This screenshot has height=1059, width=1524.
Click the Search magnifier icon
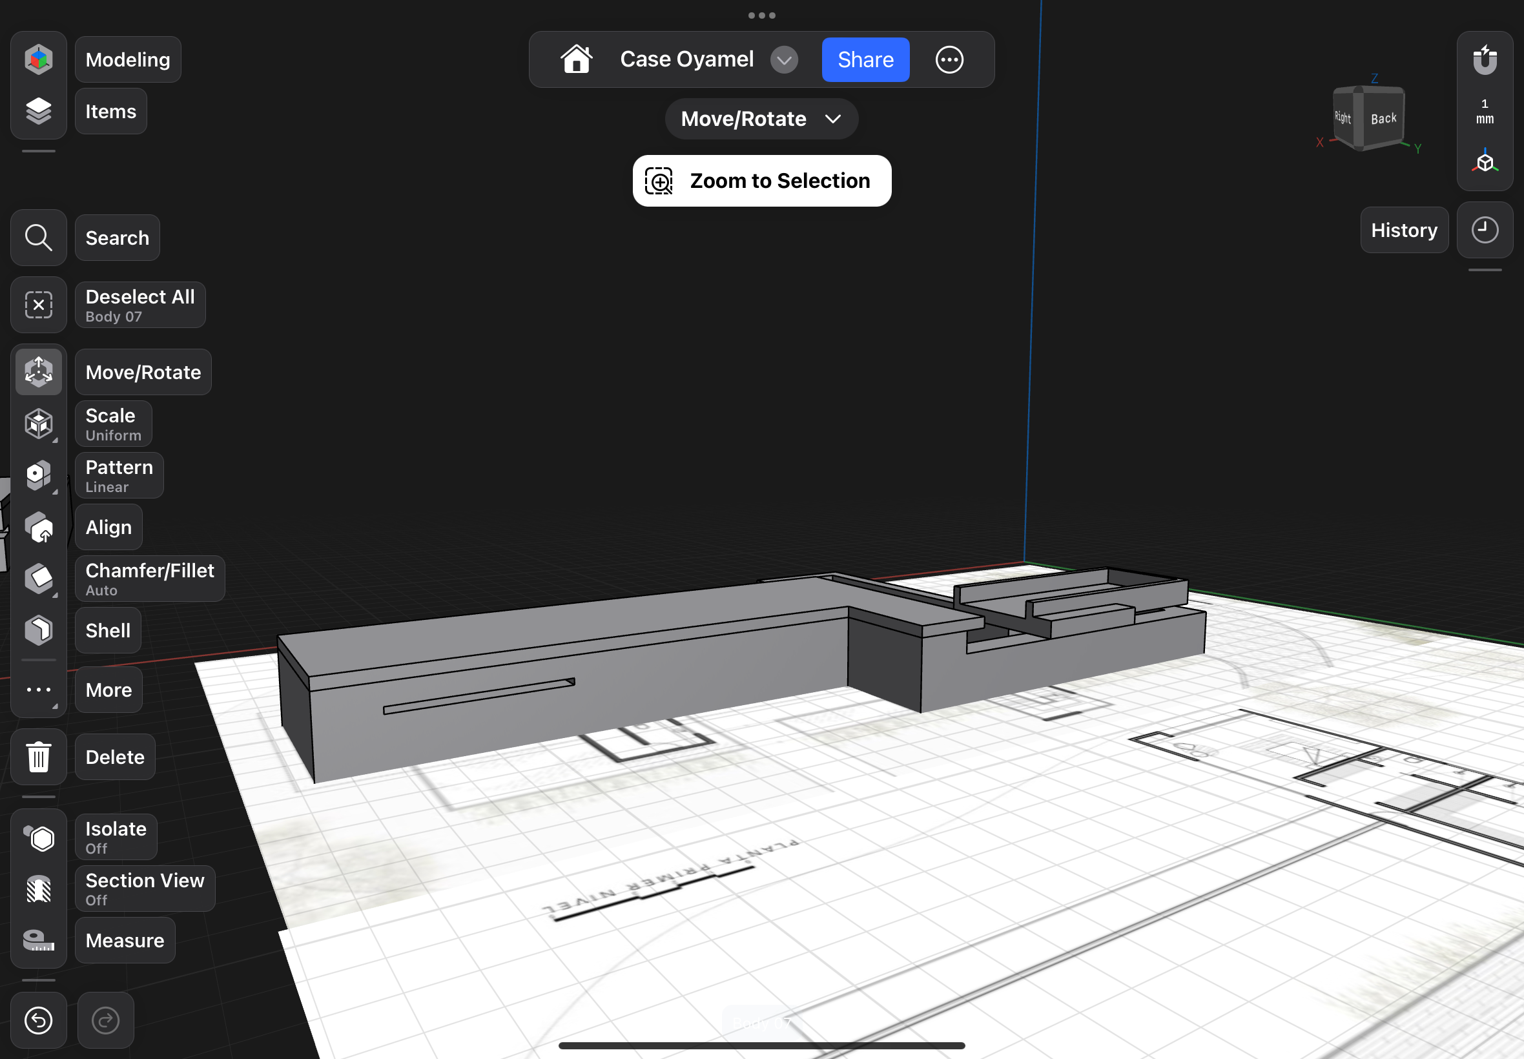[39, 238]
